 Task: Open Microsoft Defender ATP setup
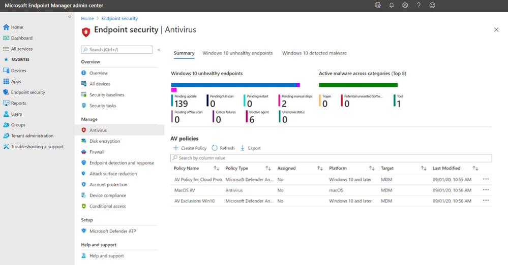click(x=113, y=231)
